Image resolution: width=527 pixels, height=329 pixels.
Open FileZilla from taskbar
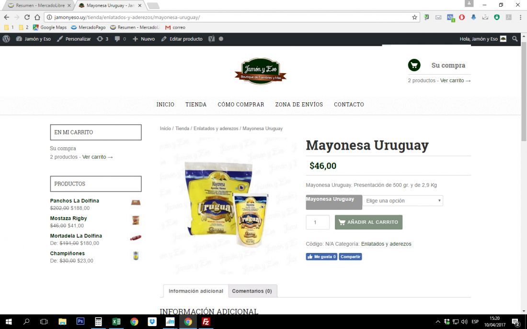[206, 322]
